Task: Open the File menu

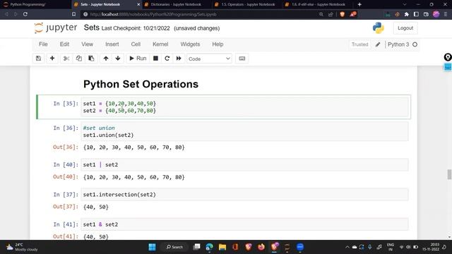Action: (43, 44)
